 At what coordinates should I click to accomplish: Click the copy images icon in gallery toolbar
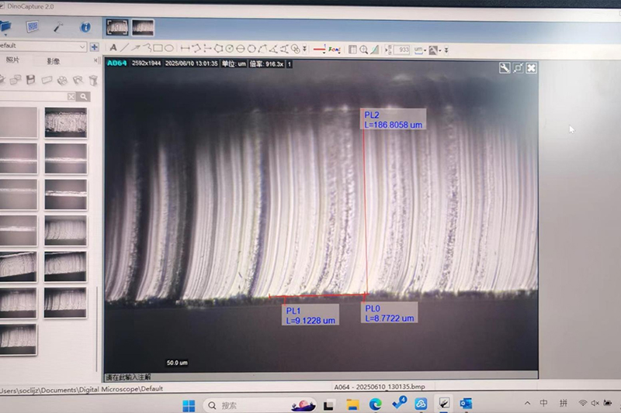coord(16,80)
